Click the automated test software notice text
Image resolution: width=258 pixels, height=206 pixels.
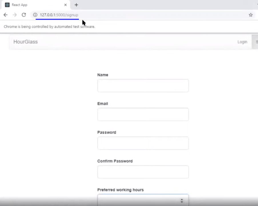49,26
